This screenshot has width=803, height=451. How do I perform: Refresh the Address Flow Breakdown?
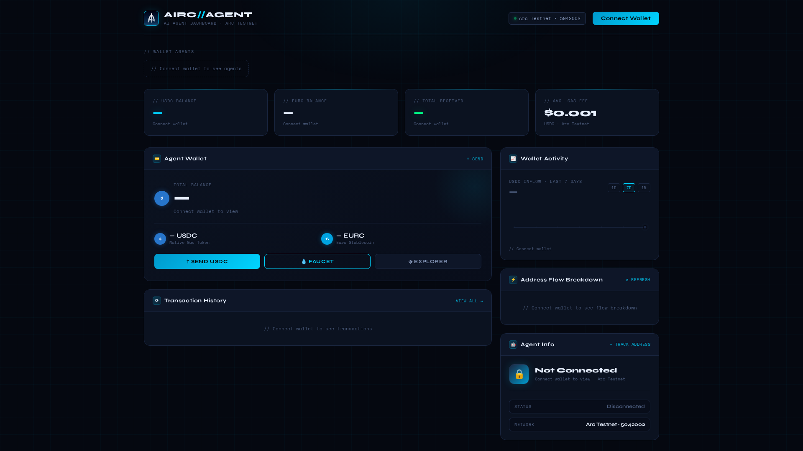click(x=638, y=280)
